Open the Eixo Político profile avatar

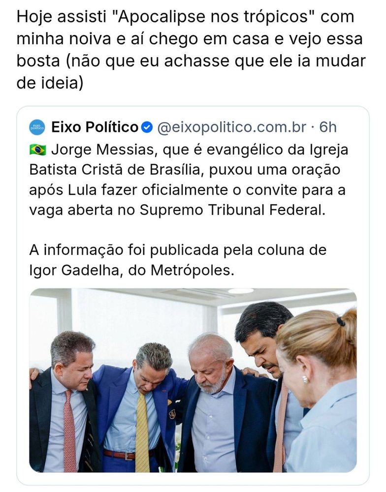(37, 127)
